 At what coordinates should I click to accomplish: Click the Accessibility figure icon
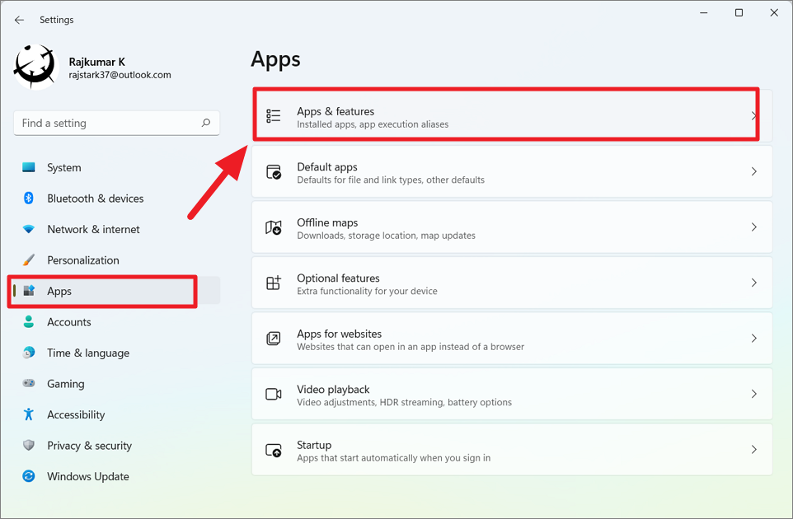click(29, 414)
